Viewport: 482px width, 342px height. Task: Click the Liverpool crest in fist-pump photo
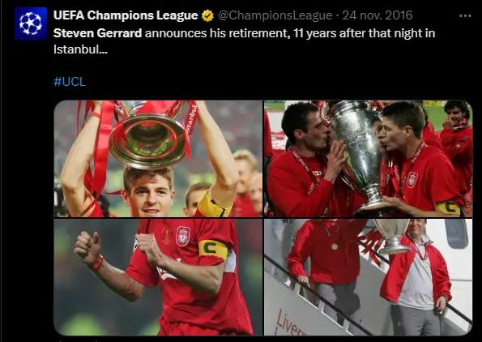(183, 236)
